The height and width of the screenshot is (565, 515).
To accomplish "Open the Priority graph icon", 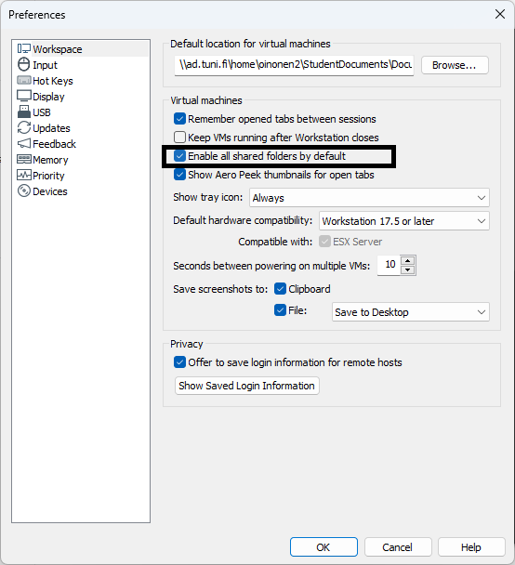I will tap(24, 175).
